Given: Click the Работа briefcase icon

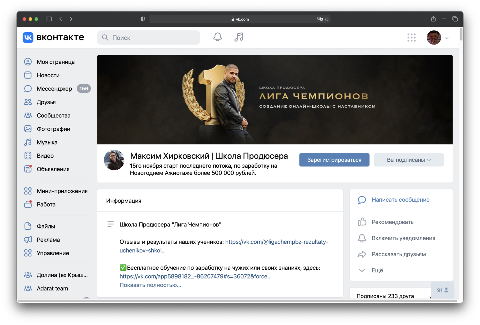Looking at the screenshot, I should coord(28,204).
